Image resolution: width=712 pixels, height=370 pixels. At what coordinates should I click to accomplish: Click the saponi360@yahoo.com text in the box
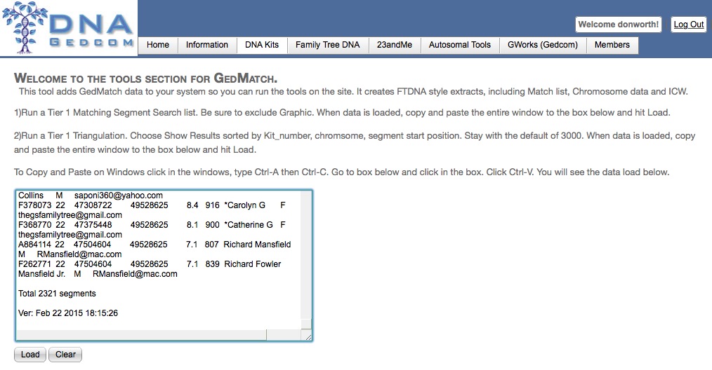(x=118, y=196)
